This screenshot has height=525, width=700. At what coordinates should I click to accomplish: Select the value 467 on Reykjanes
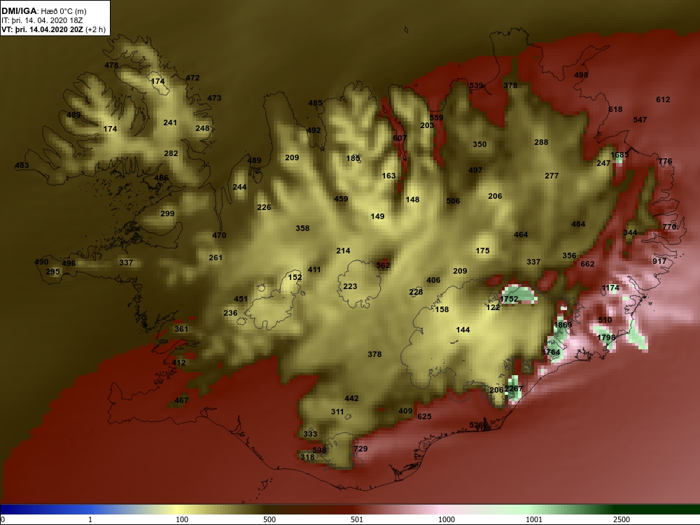coord(181,400)
